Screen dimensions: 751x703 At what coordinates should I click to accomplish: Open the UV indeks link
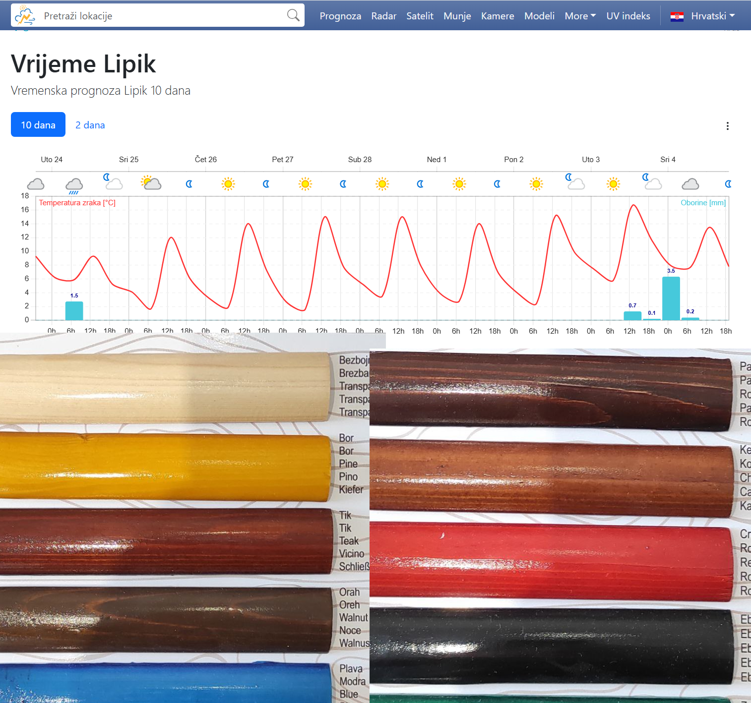tap(628, 16)
